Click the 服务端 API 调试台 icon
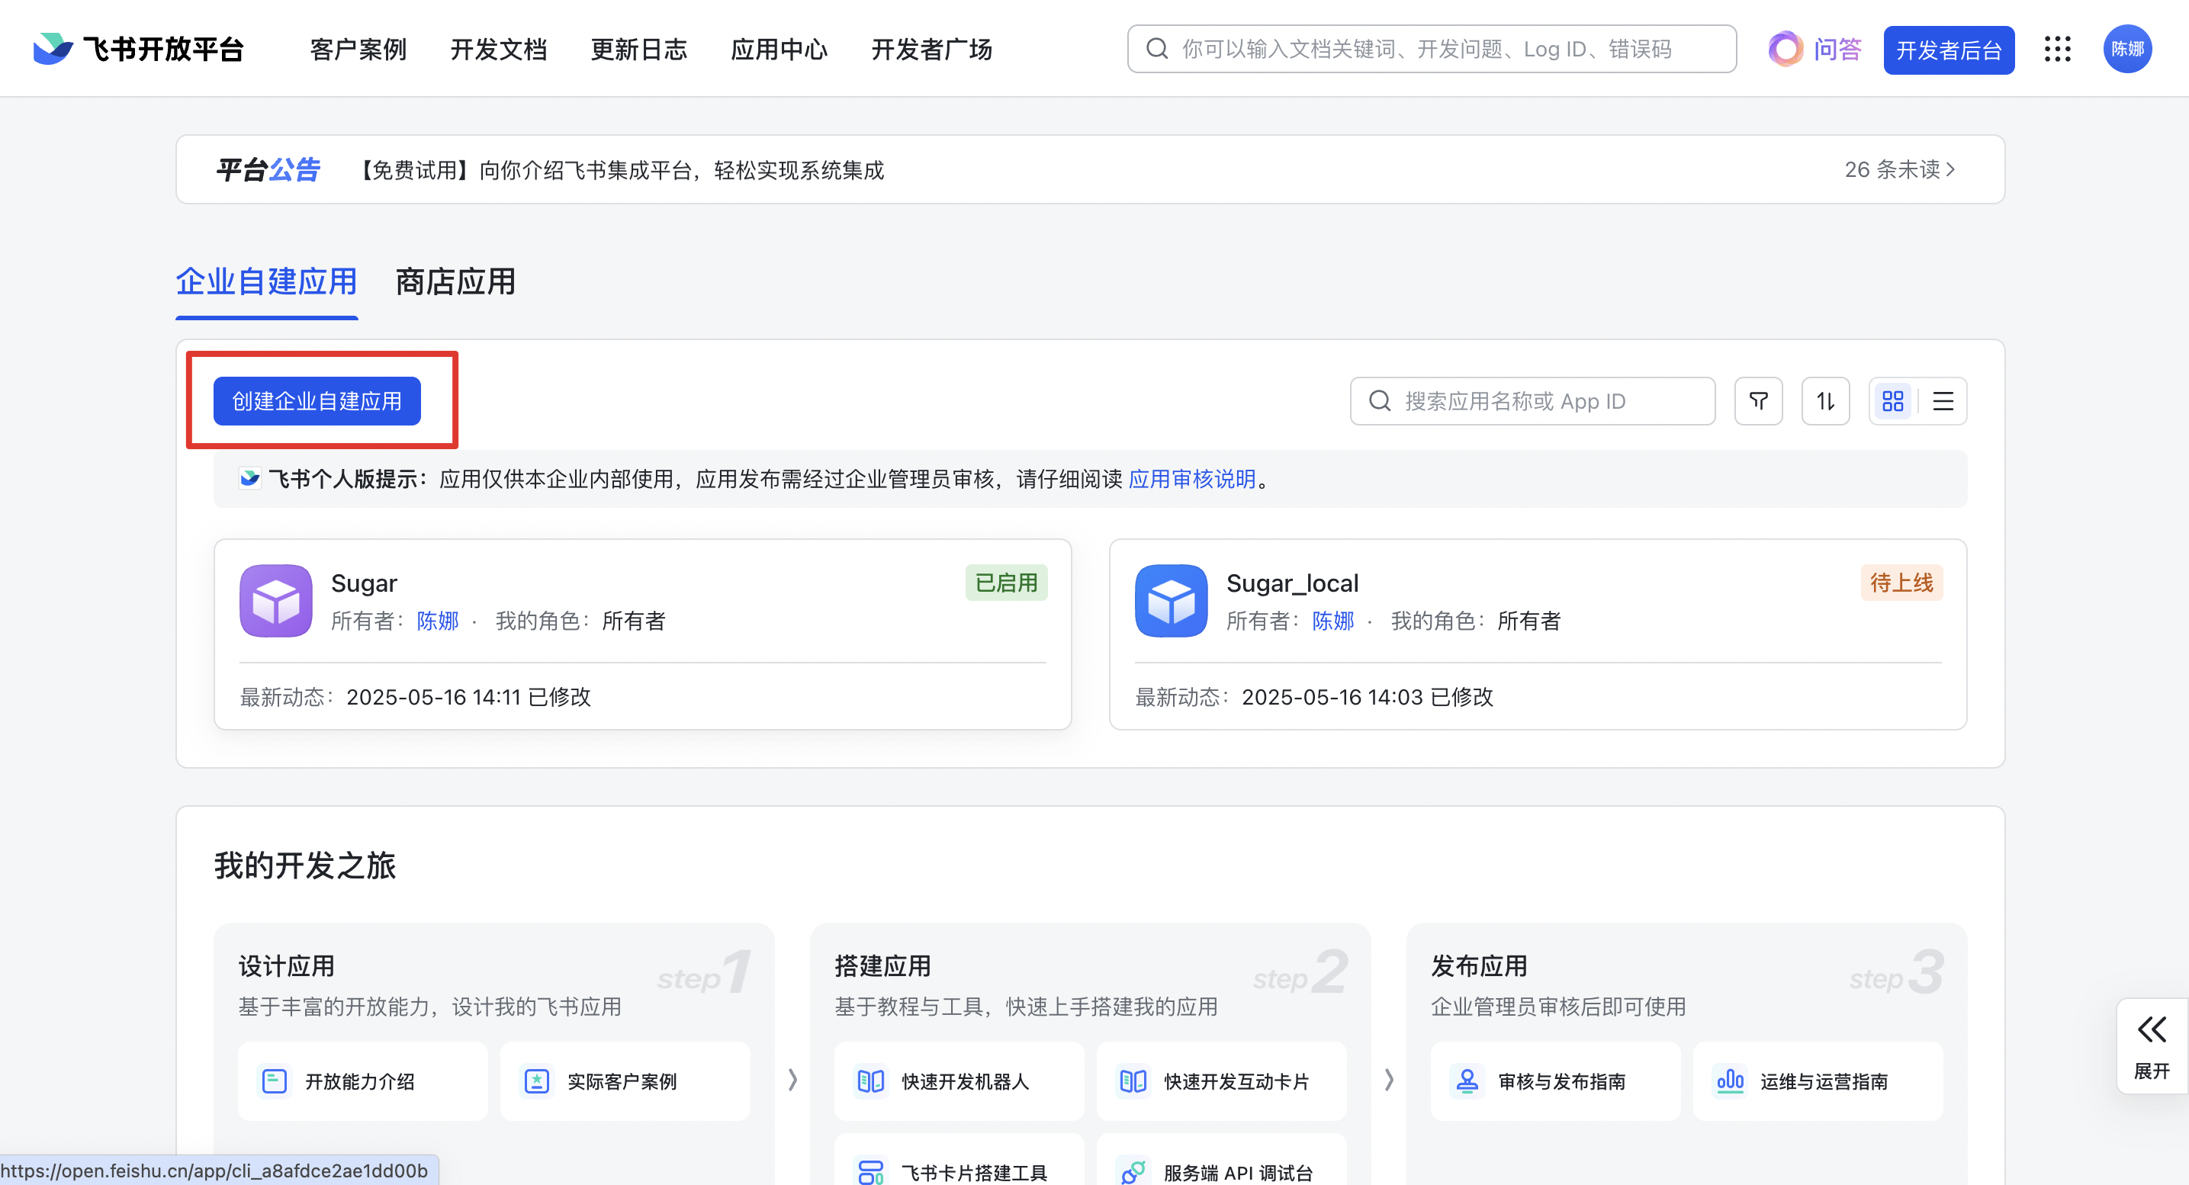 1133,1172
